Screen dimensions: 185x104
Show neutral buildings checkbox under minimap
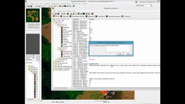click(27, 24)
